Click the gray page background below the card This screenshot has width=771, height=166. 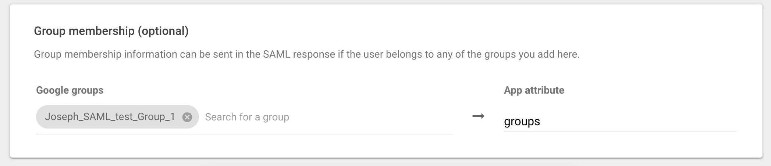(x=385, y=163)
